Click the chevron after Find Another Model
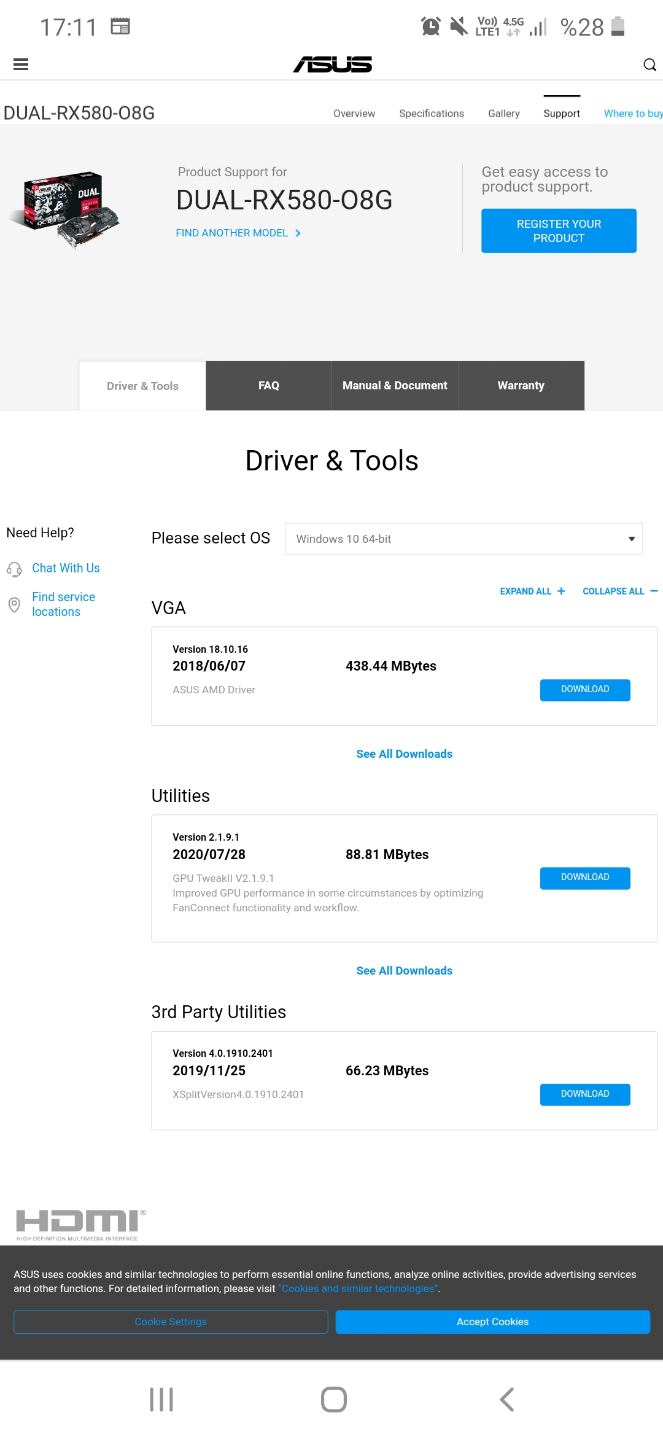Image resolution: width=663 pixels, height=1437 pixels. [298, 233]
